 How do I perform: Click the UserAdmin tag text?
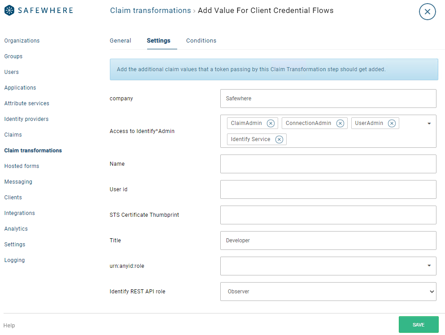369,123
